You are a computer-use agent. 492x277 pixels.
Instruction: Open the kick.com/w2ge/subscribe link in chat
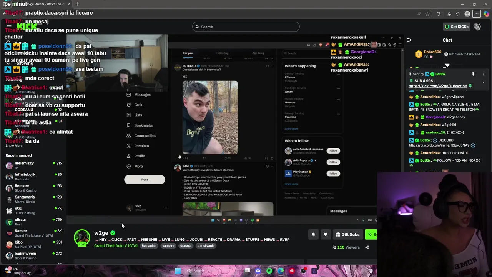[437, 86]
